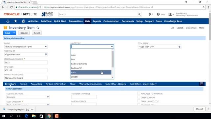Screen dimensions: 211x119
Task: Click the UPC Code field
Action: coord(26,70)
